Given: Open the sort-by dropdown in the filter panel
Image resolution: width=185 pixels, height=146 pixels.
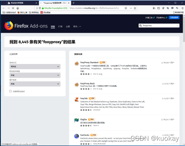Looking at the screenshot, I should click(x=35, y=66).
